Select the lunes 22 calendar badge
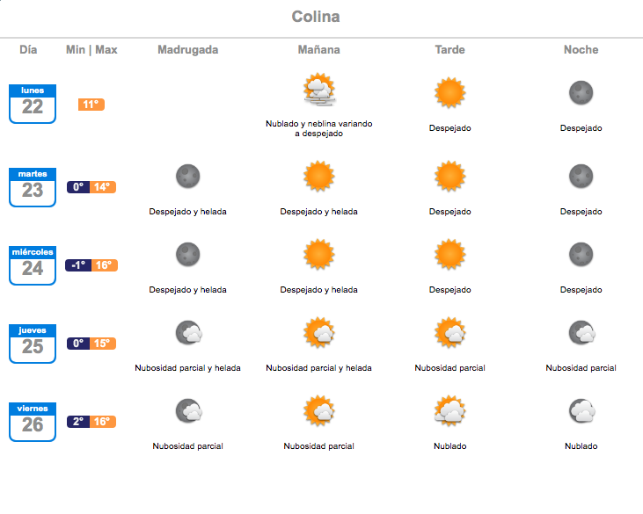 point(33,104)
